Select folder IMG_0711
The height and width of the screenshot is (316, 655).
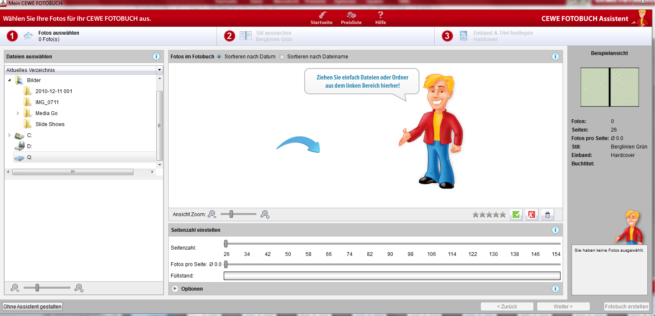[x=47, y=102]
